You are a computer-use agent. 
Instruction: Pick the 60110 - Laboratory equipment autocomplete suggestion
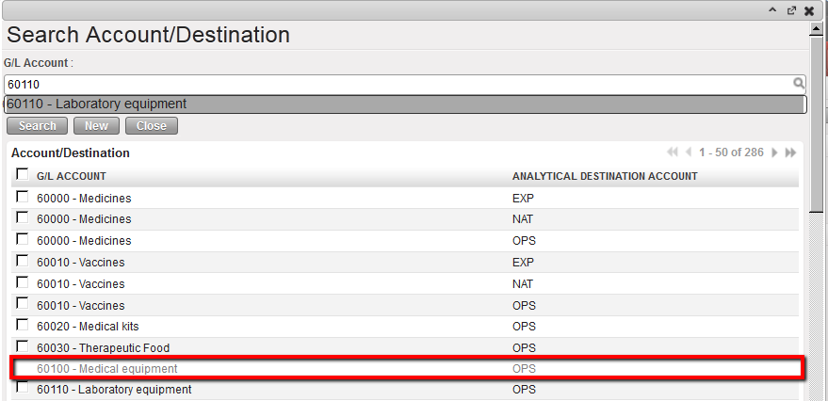[x=405, y=104]
